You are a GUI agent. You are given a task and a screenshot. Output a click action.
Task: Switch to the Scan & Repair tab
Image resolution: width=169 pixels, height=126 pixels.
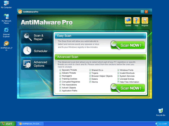point(37,37)
